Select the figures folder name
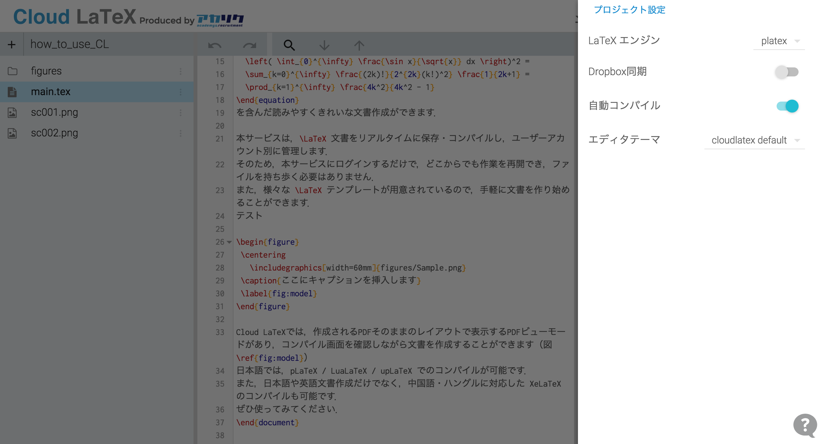Viewport: 825px width, 444px height. coord(46,71)
